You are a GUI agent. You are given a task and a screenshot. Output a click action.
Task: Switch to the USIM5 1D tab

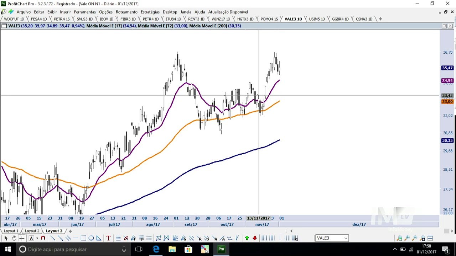[x=317, y=19]
